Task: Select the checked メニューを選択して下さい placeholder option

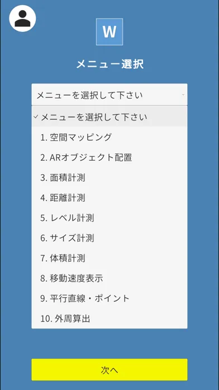Action: click(x=109, y=117)
